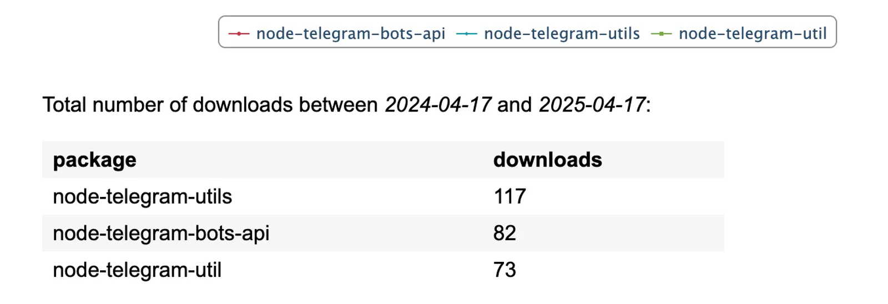Click the Total number of downloads text
The height and width of the screenshot is (304, 888).
168,105
